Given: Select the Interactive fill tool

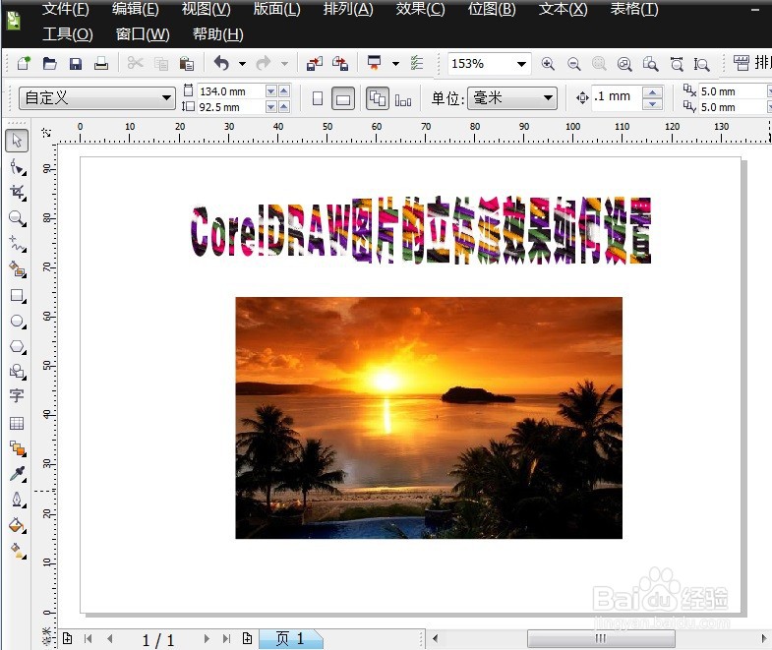Looking at the screenshot, I should tap(18, 551).
